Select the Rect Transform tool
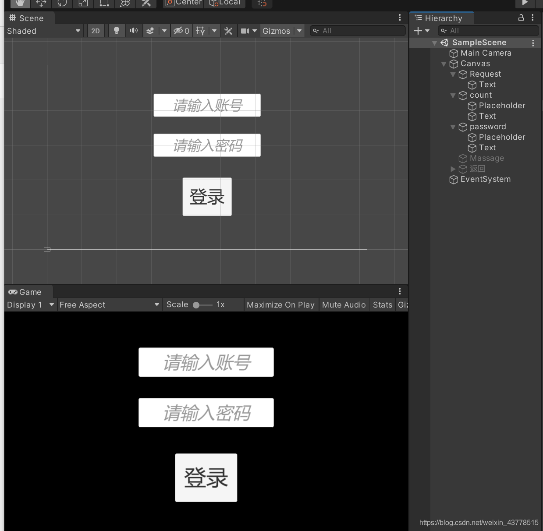Viewport: 543px width, 531px height. [x=104, y=4]
